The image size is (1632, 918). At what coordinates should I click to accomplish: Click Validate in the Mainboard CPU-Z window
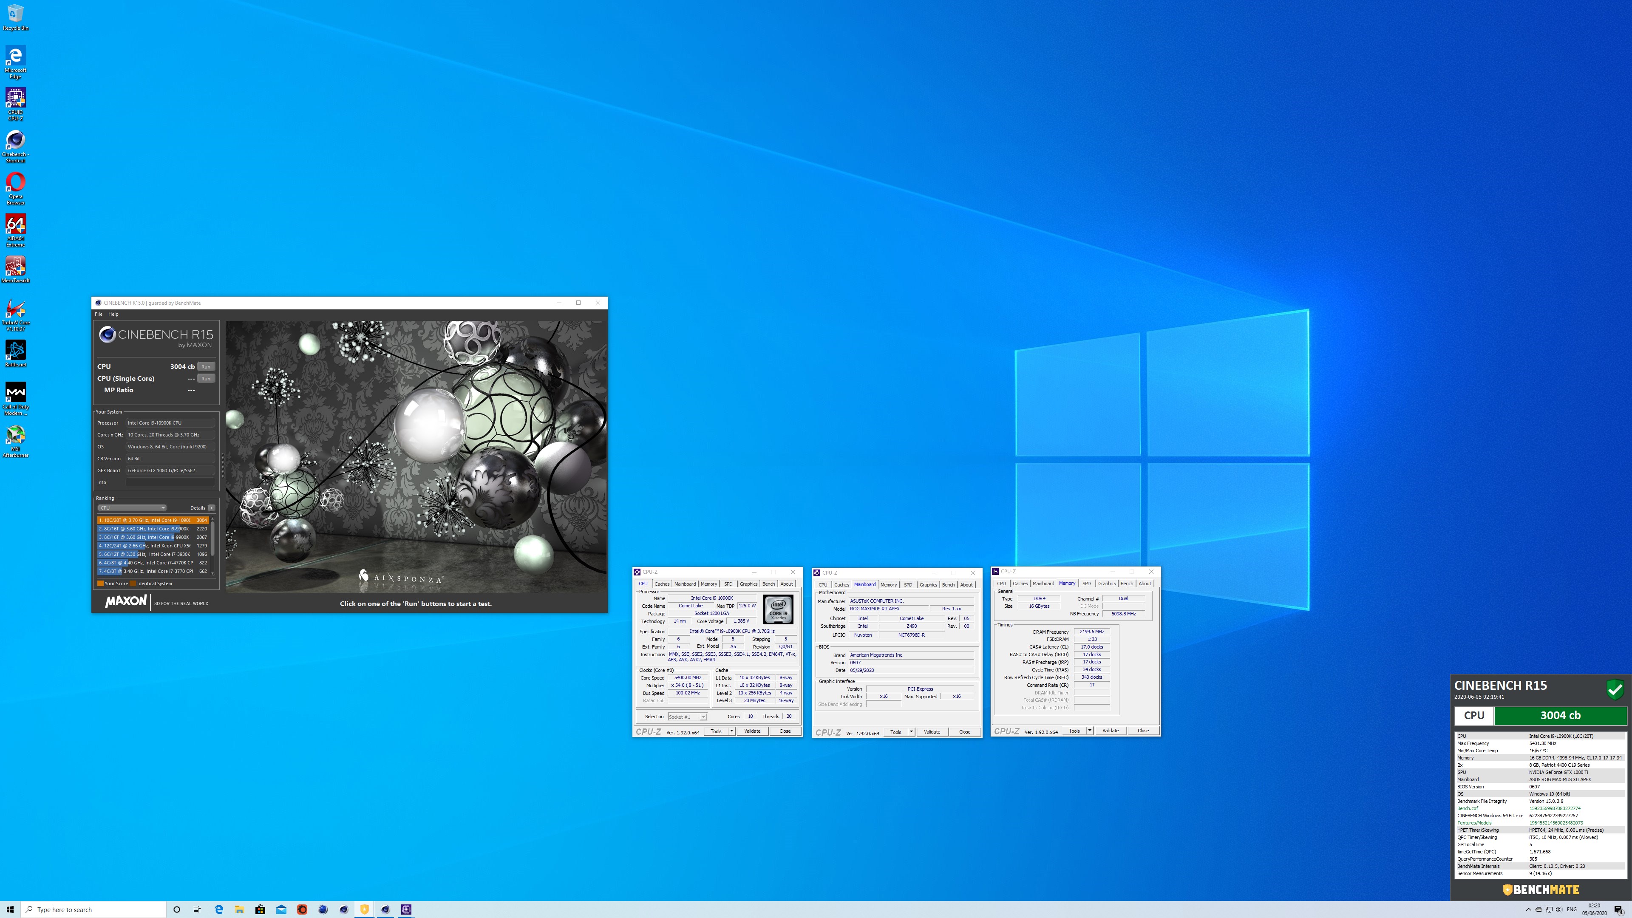932,732
